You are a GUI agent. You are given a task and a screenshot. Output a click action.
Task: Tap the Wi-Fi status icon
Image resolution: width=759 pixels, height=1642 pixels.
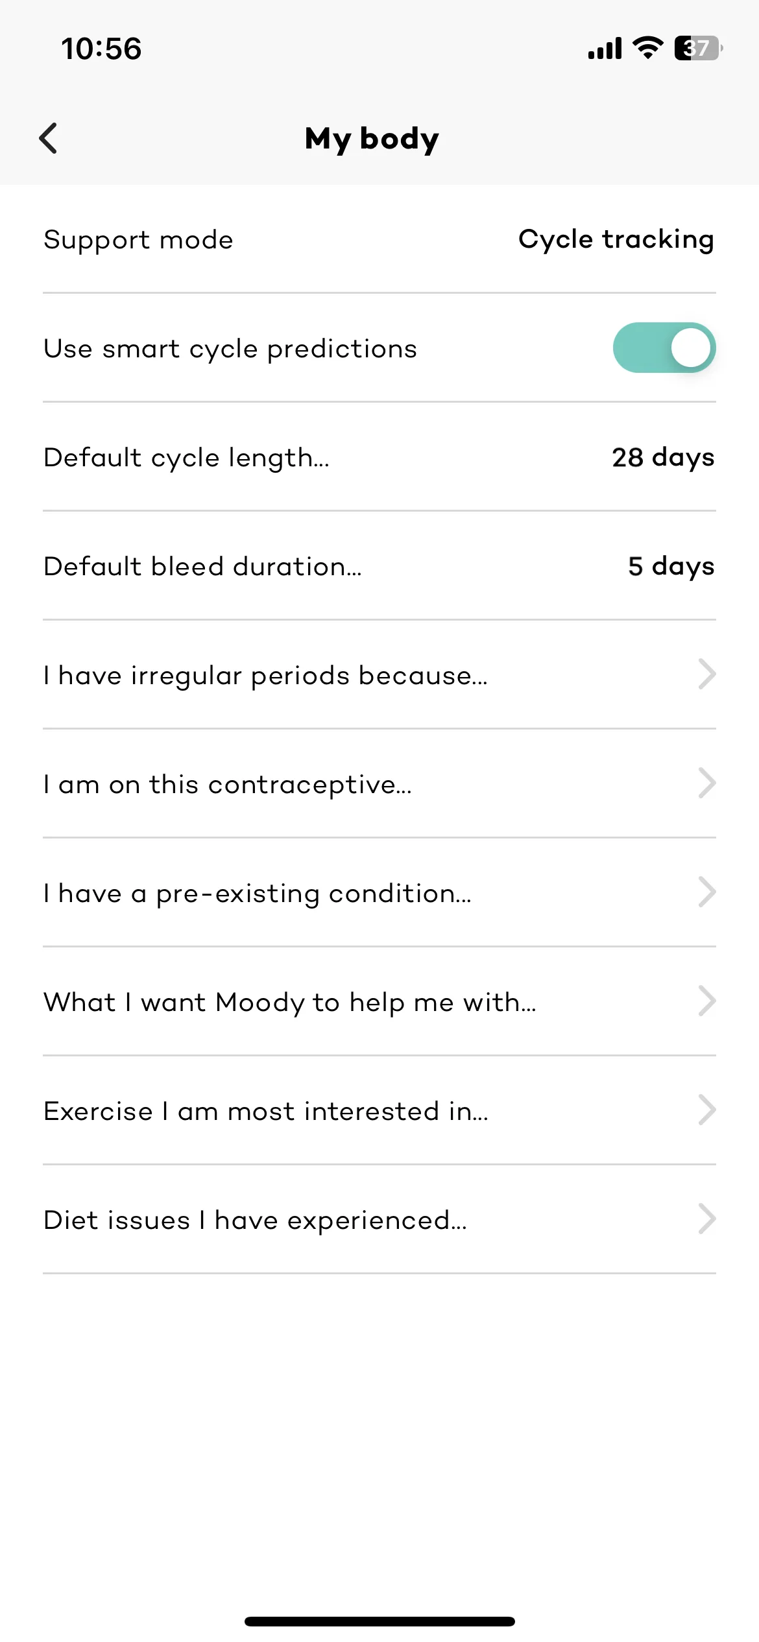point(647,48)
